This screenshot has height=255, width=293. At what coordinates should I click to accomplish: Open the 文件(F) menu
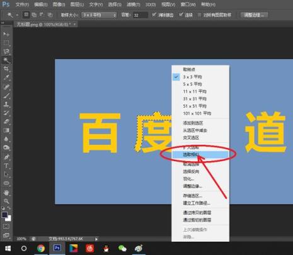click(22, 4)
